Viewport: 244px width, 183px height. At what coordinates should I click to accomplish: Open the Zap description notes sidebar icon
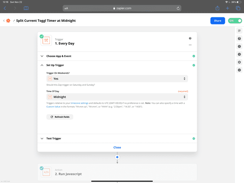[x=239, y=31]
